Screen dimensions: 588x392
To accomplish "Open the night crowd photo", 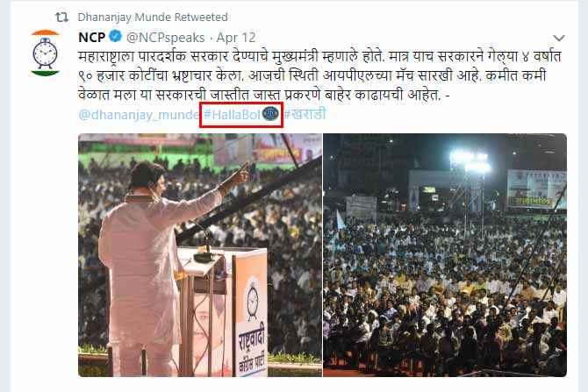I will [x=445, y=255].
